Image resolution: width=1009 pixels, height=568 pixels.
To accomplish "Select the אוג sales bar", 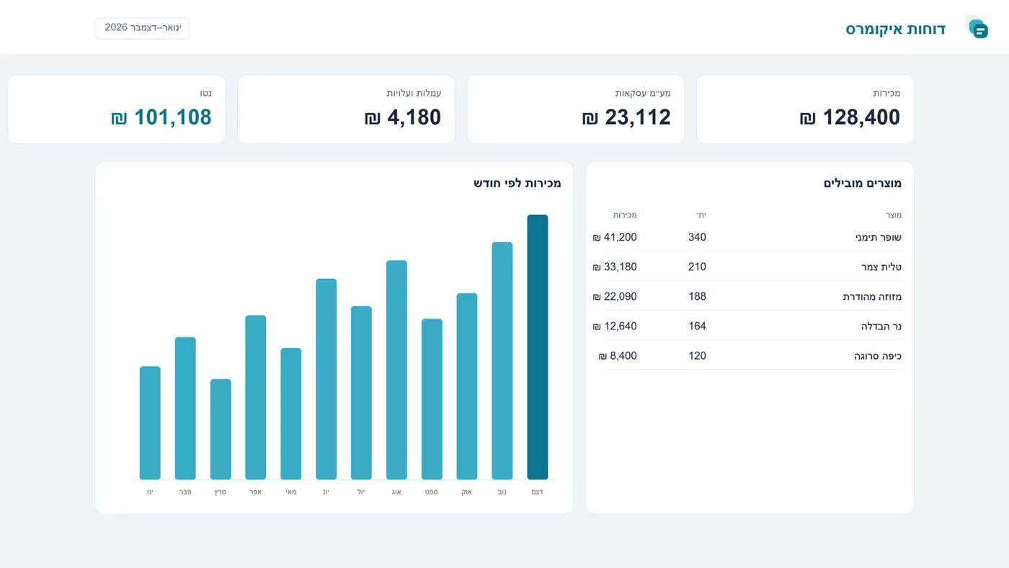I will (x=396, y=370).
